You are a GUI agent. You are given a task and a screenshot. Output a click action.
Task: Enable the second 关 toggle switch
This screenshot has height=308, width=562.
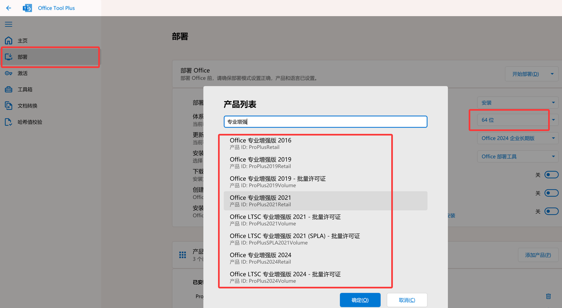point(551,193)
